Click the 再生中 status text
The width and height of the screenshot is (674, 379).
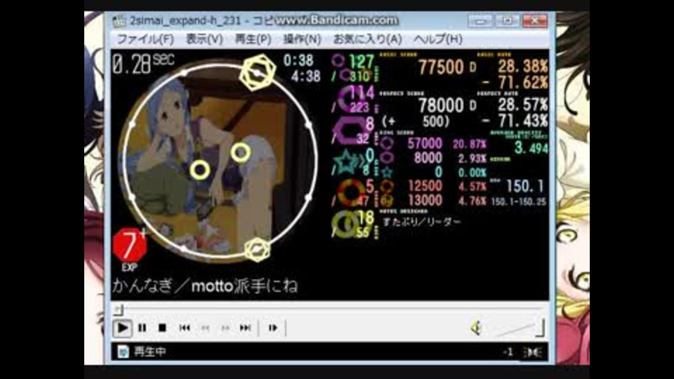(150, 352)
